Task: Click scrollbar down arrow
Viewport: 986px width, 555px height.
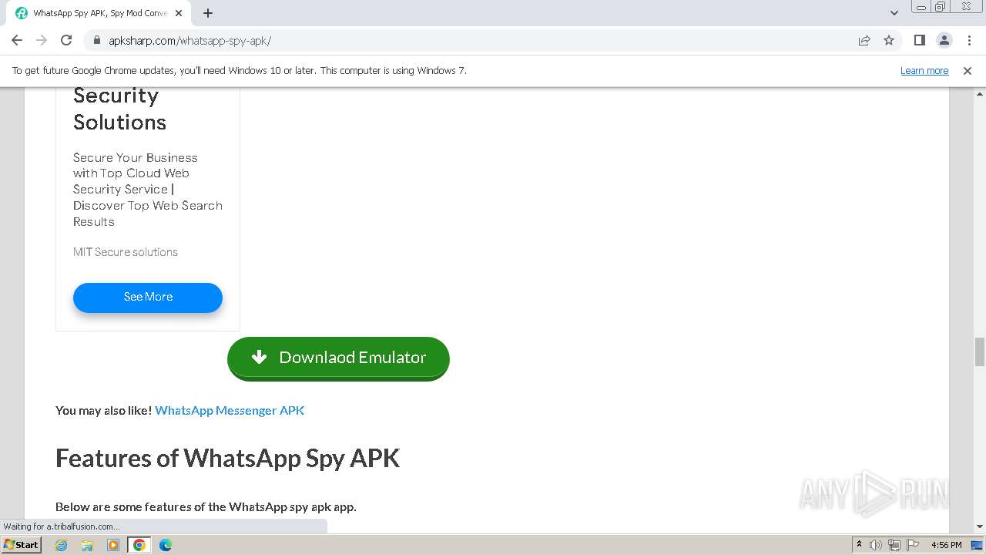Action: 980,526
